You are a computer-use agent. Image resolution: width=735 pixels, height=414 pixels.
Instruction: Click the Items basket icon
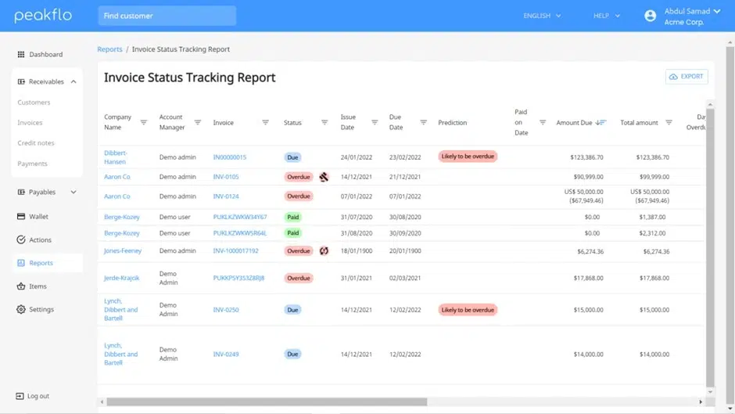pos(20,286)
